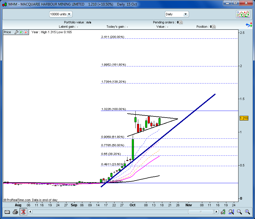Click the red down arrow in Price panel
The width and height of the screenshot is (255, 219).
click(26, 32)
